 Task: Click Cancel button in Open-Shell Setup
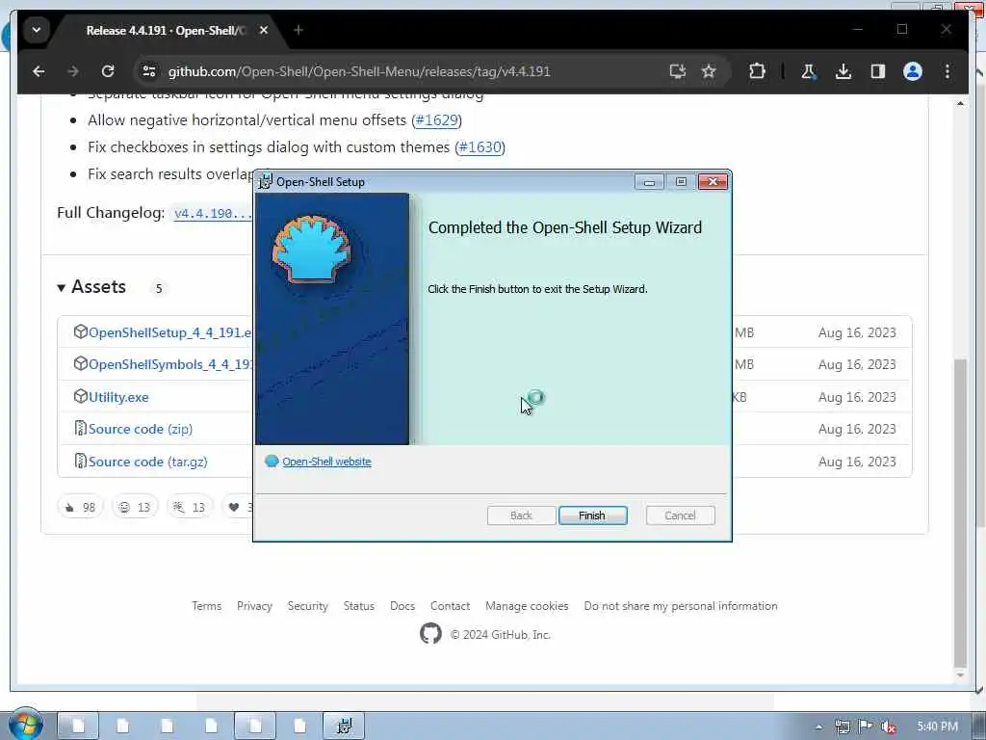[x=680, y=515]
